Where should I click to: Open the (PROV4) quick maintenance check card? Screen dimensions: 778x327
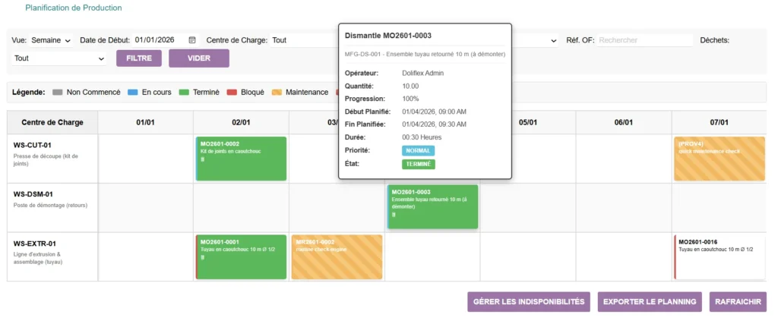pos(719,159)
